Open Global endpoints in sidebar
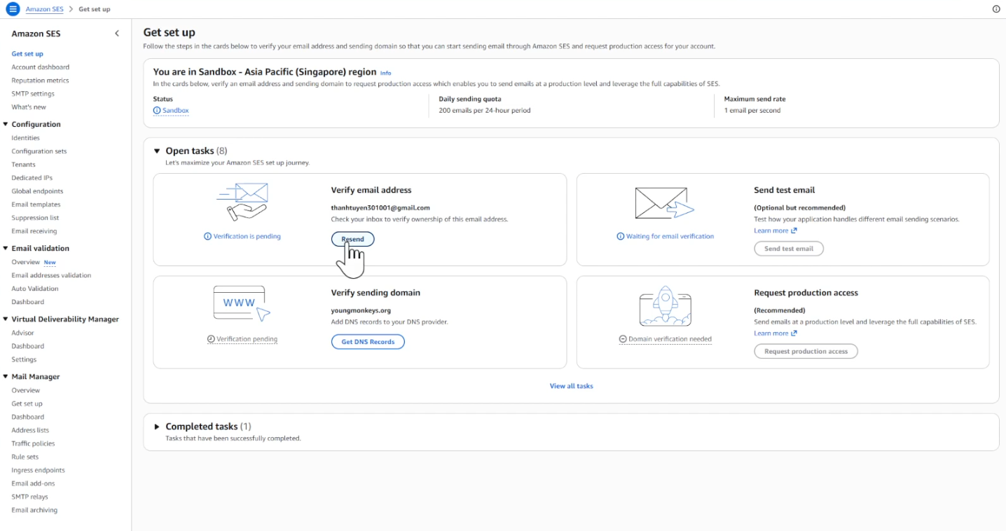Screen dimensions: 1006x531 37,191
